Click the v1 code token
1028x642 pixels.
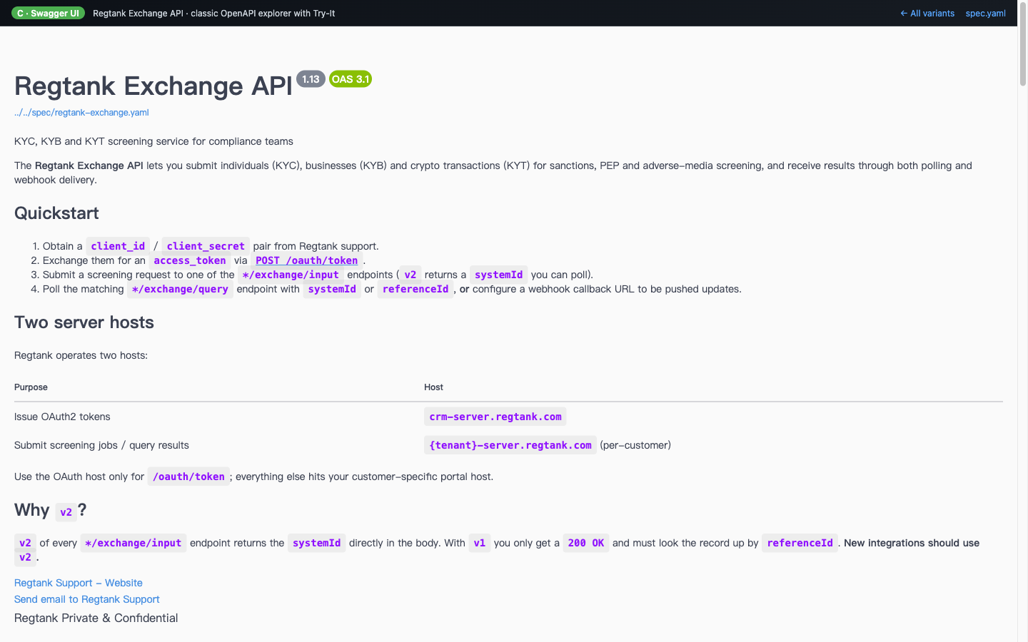(x=480, y=543)
